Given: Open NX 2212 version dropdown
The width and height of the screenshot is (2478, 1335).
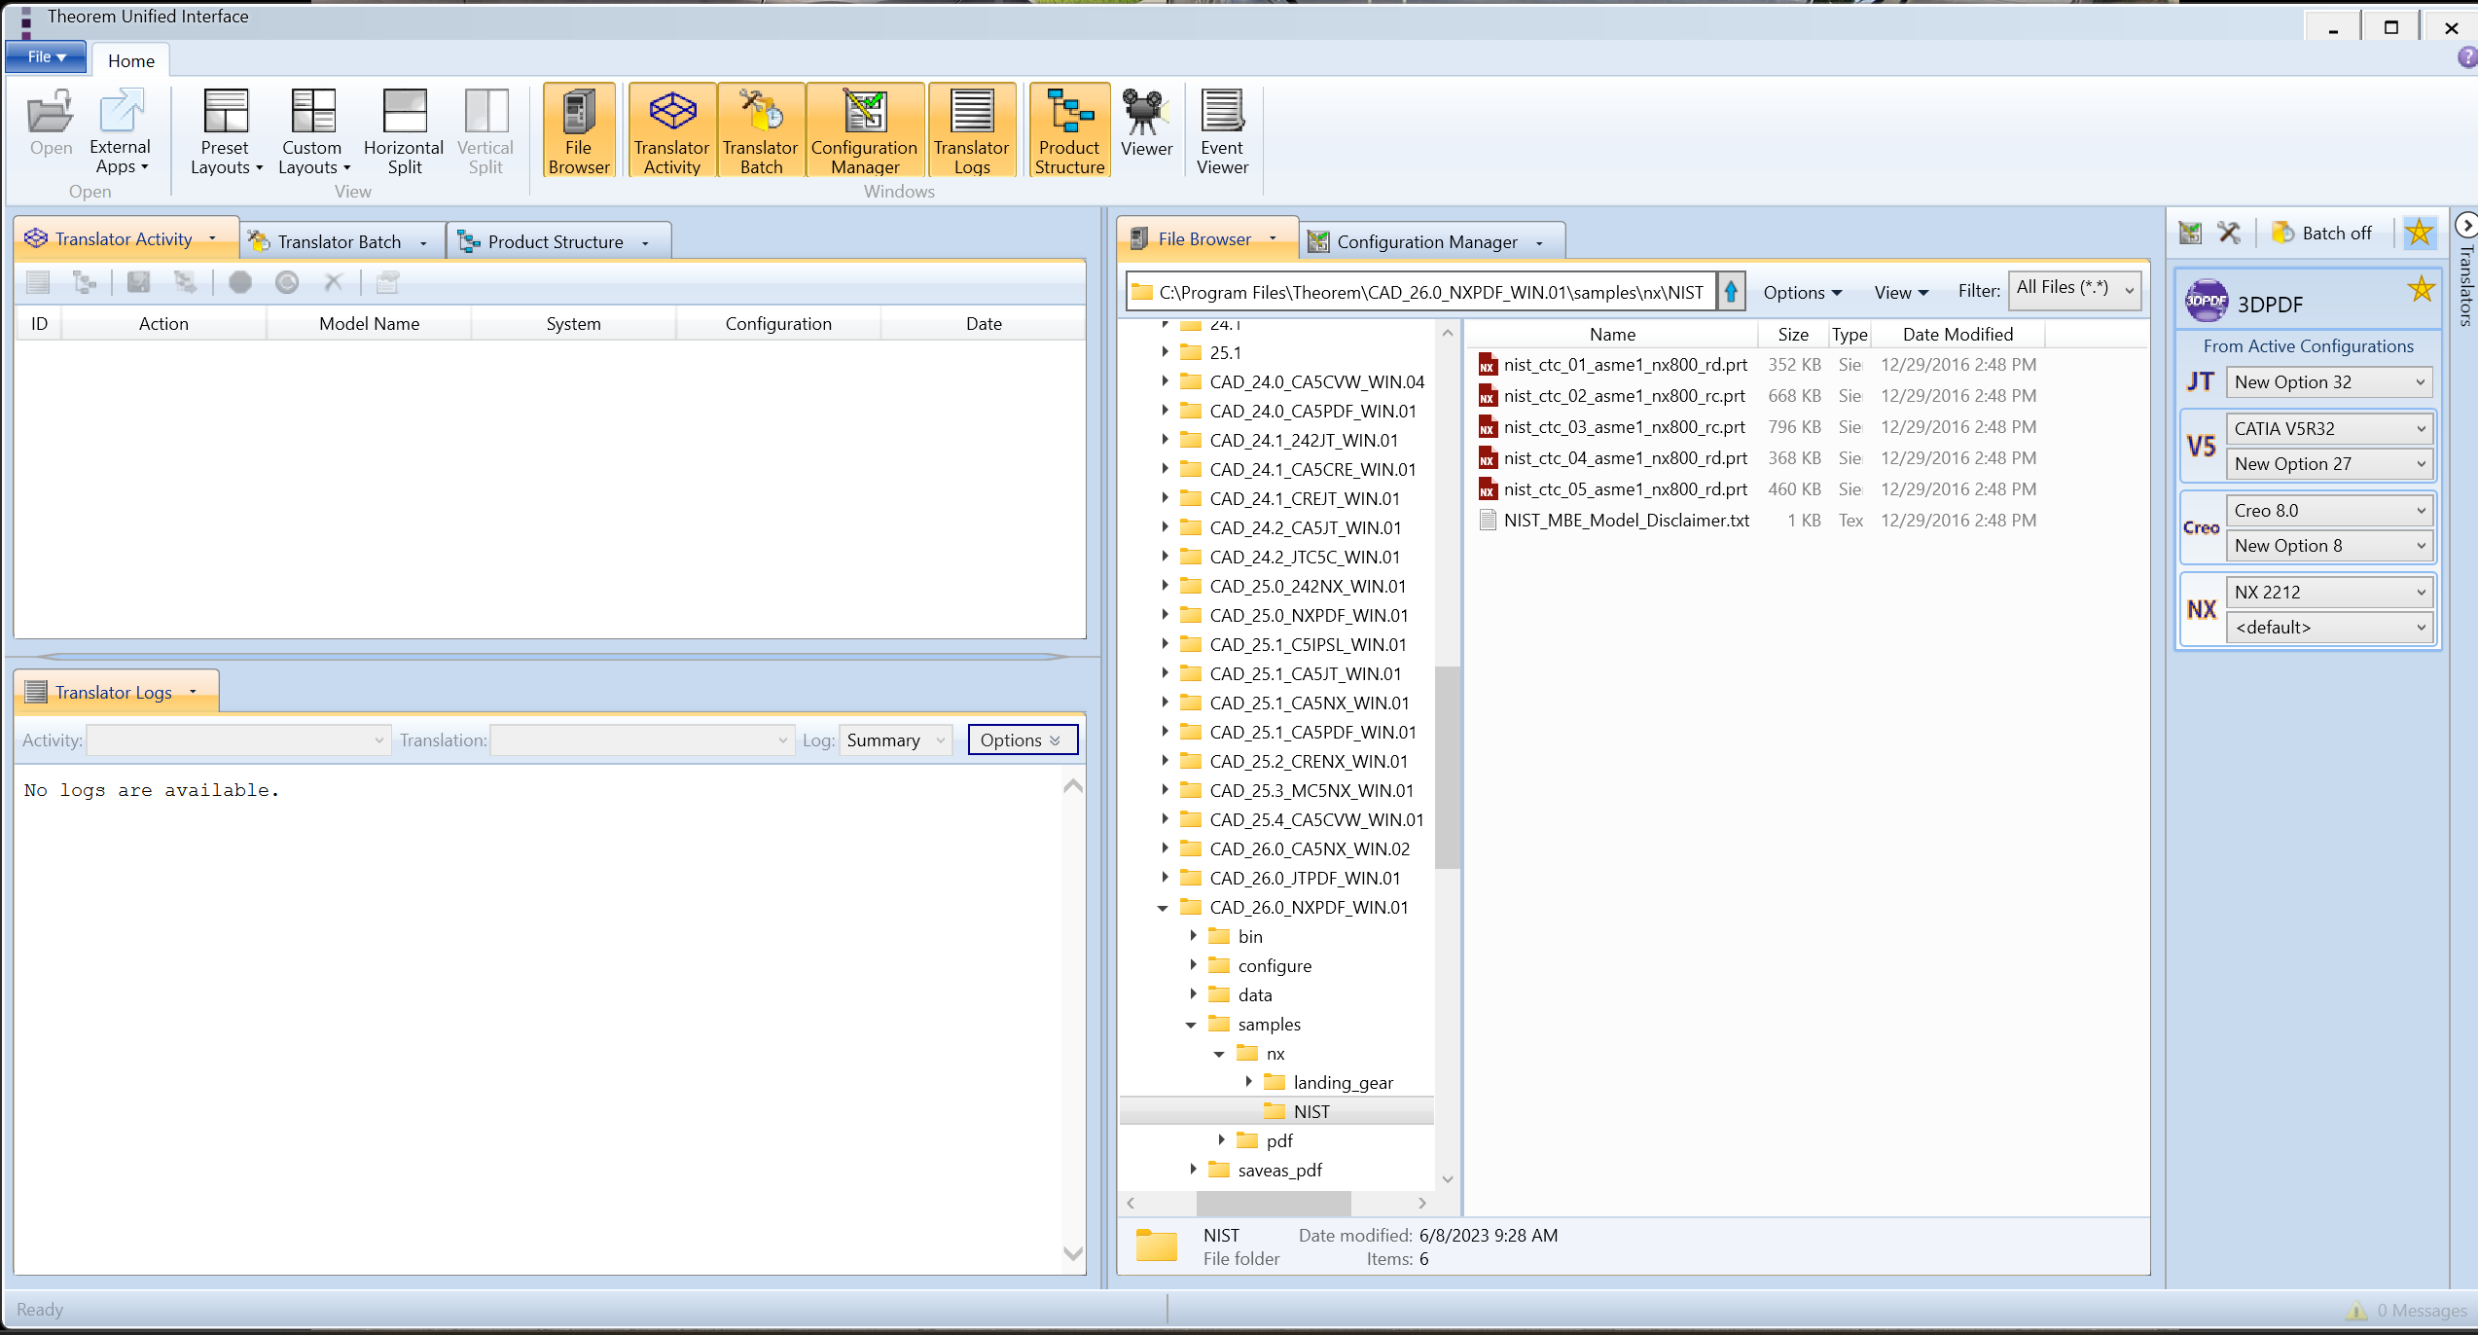Looking at the screenshot, I should coord(2329,593).
